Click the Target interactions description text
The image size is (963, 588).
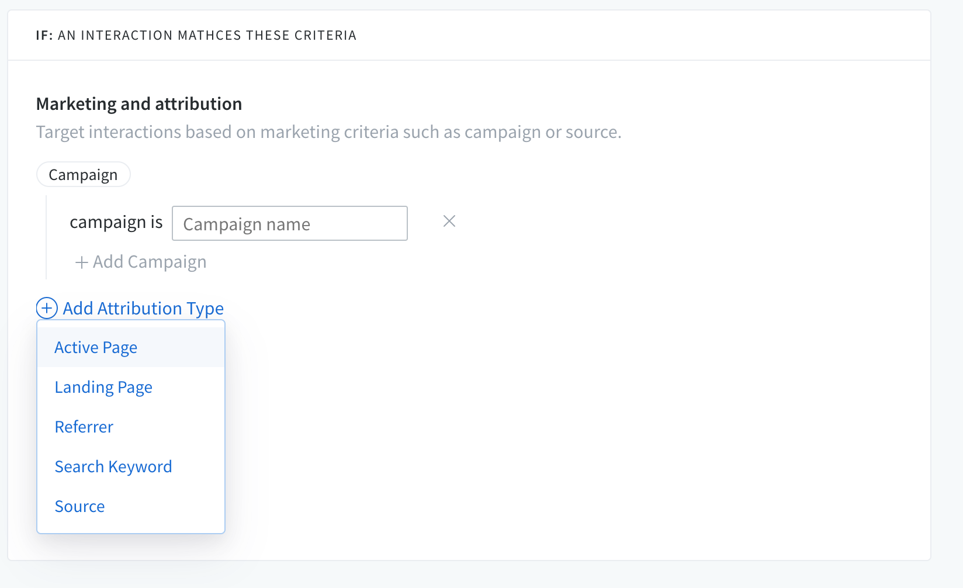tap(328, 132)
